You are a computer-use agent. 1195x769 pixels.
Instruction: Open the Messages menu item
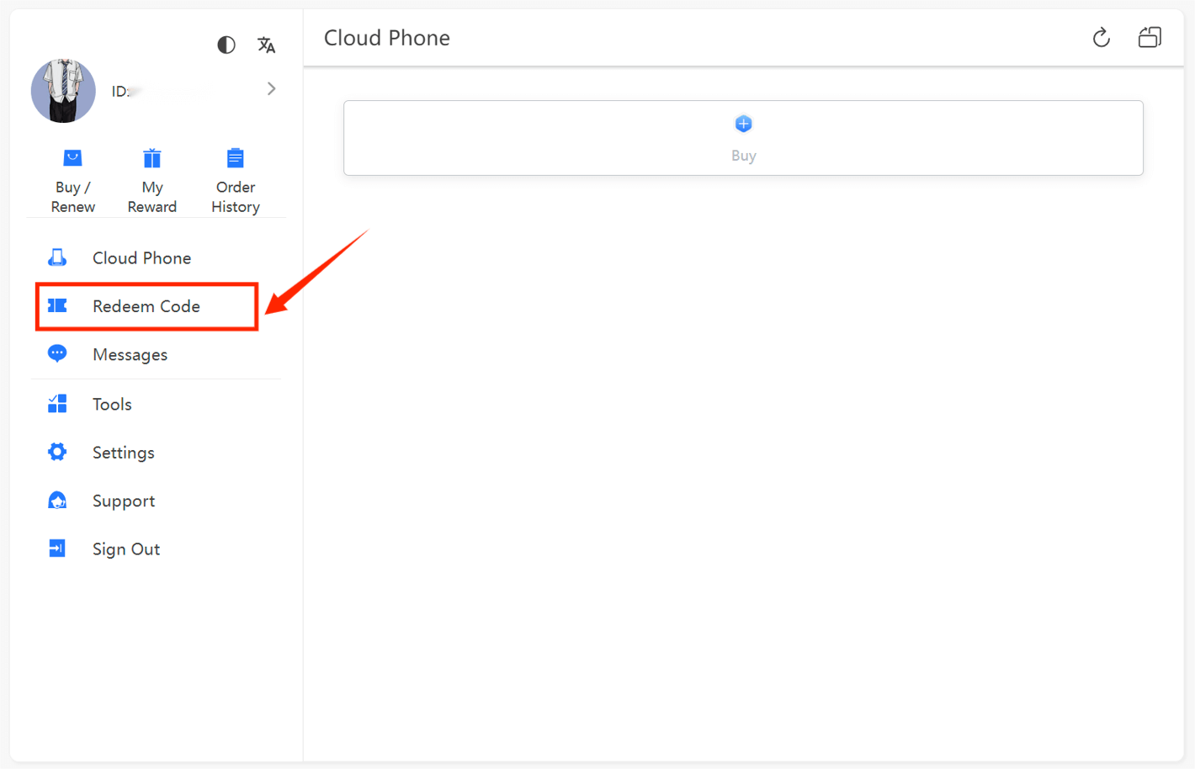point(130,355)
